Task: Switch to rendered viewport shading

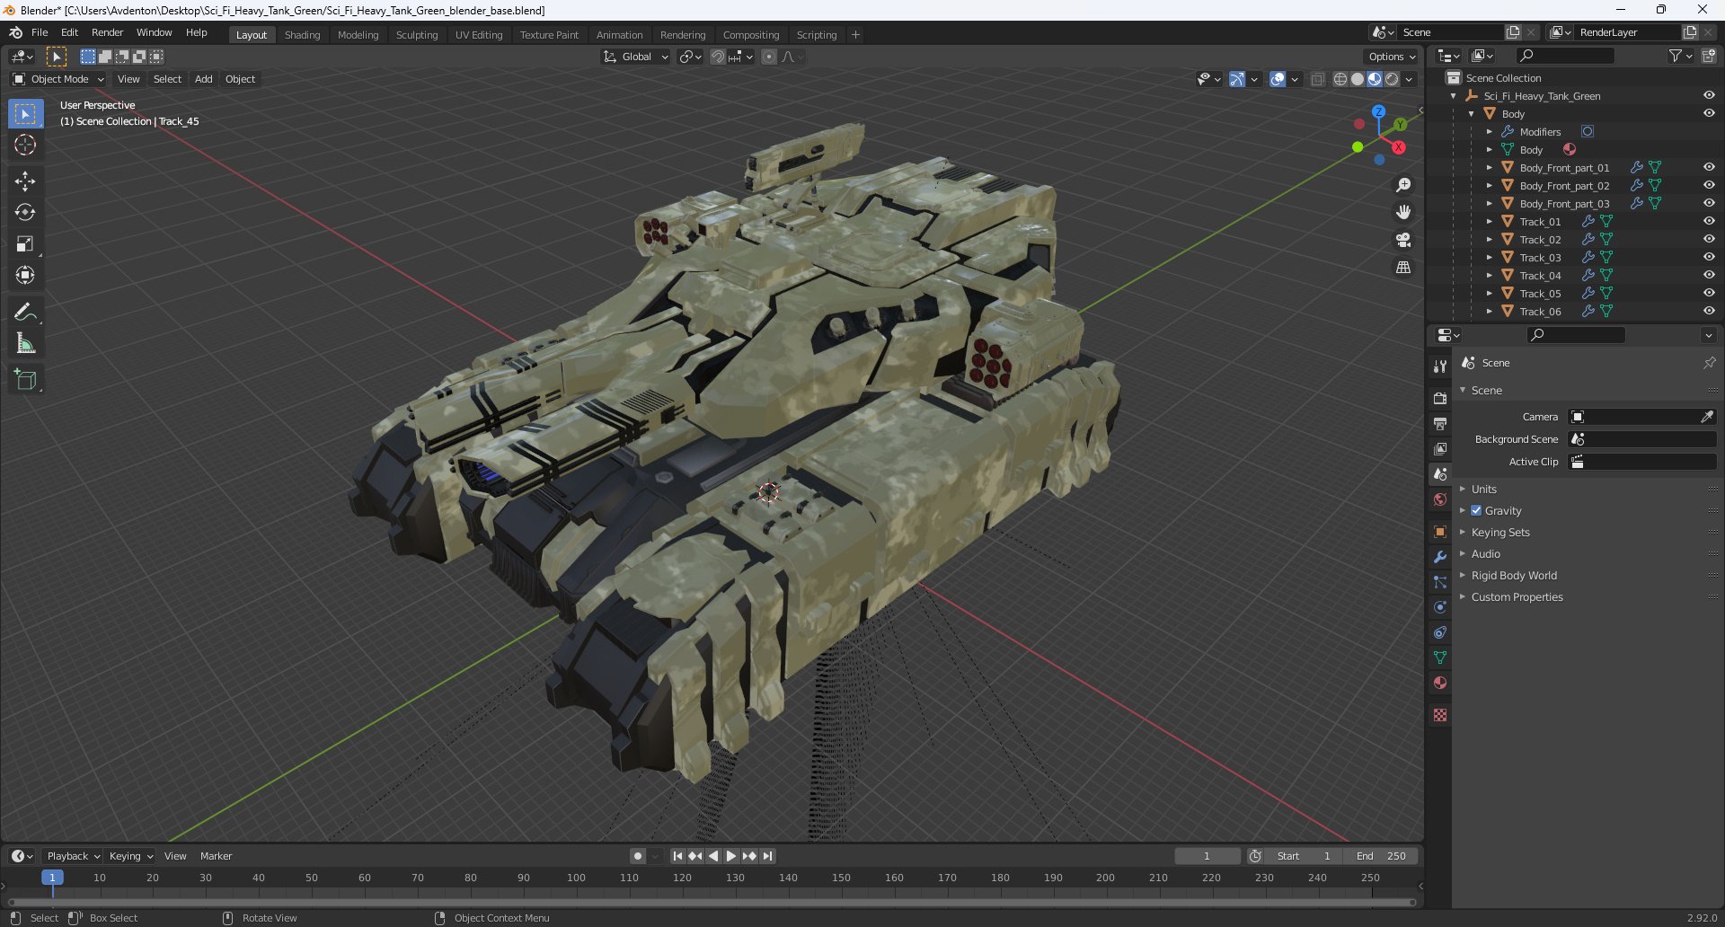Action: (1392, 79)
